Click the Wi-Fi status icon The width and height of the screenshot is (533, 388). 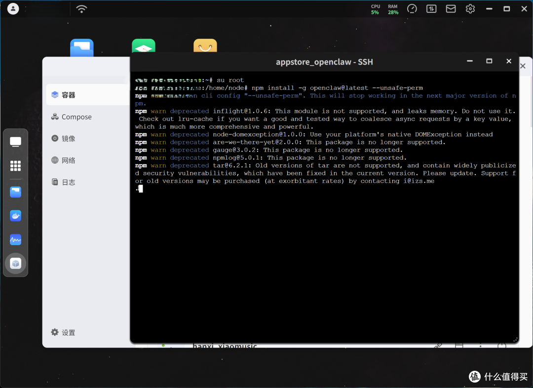81,9
